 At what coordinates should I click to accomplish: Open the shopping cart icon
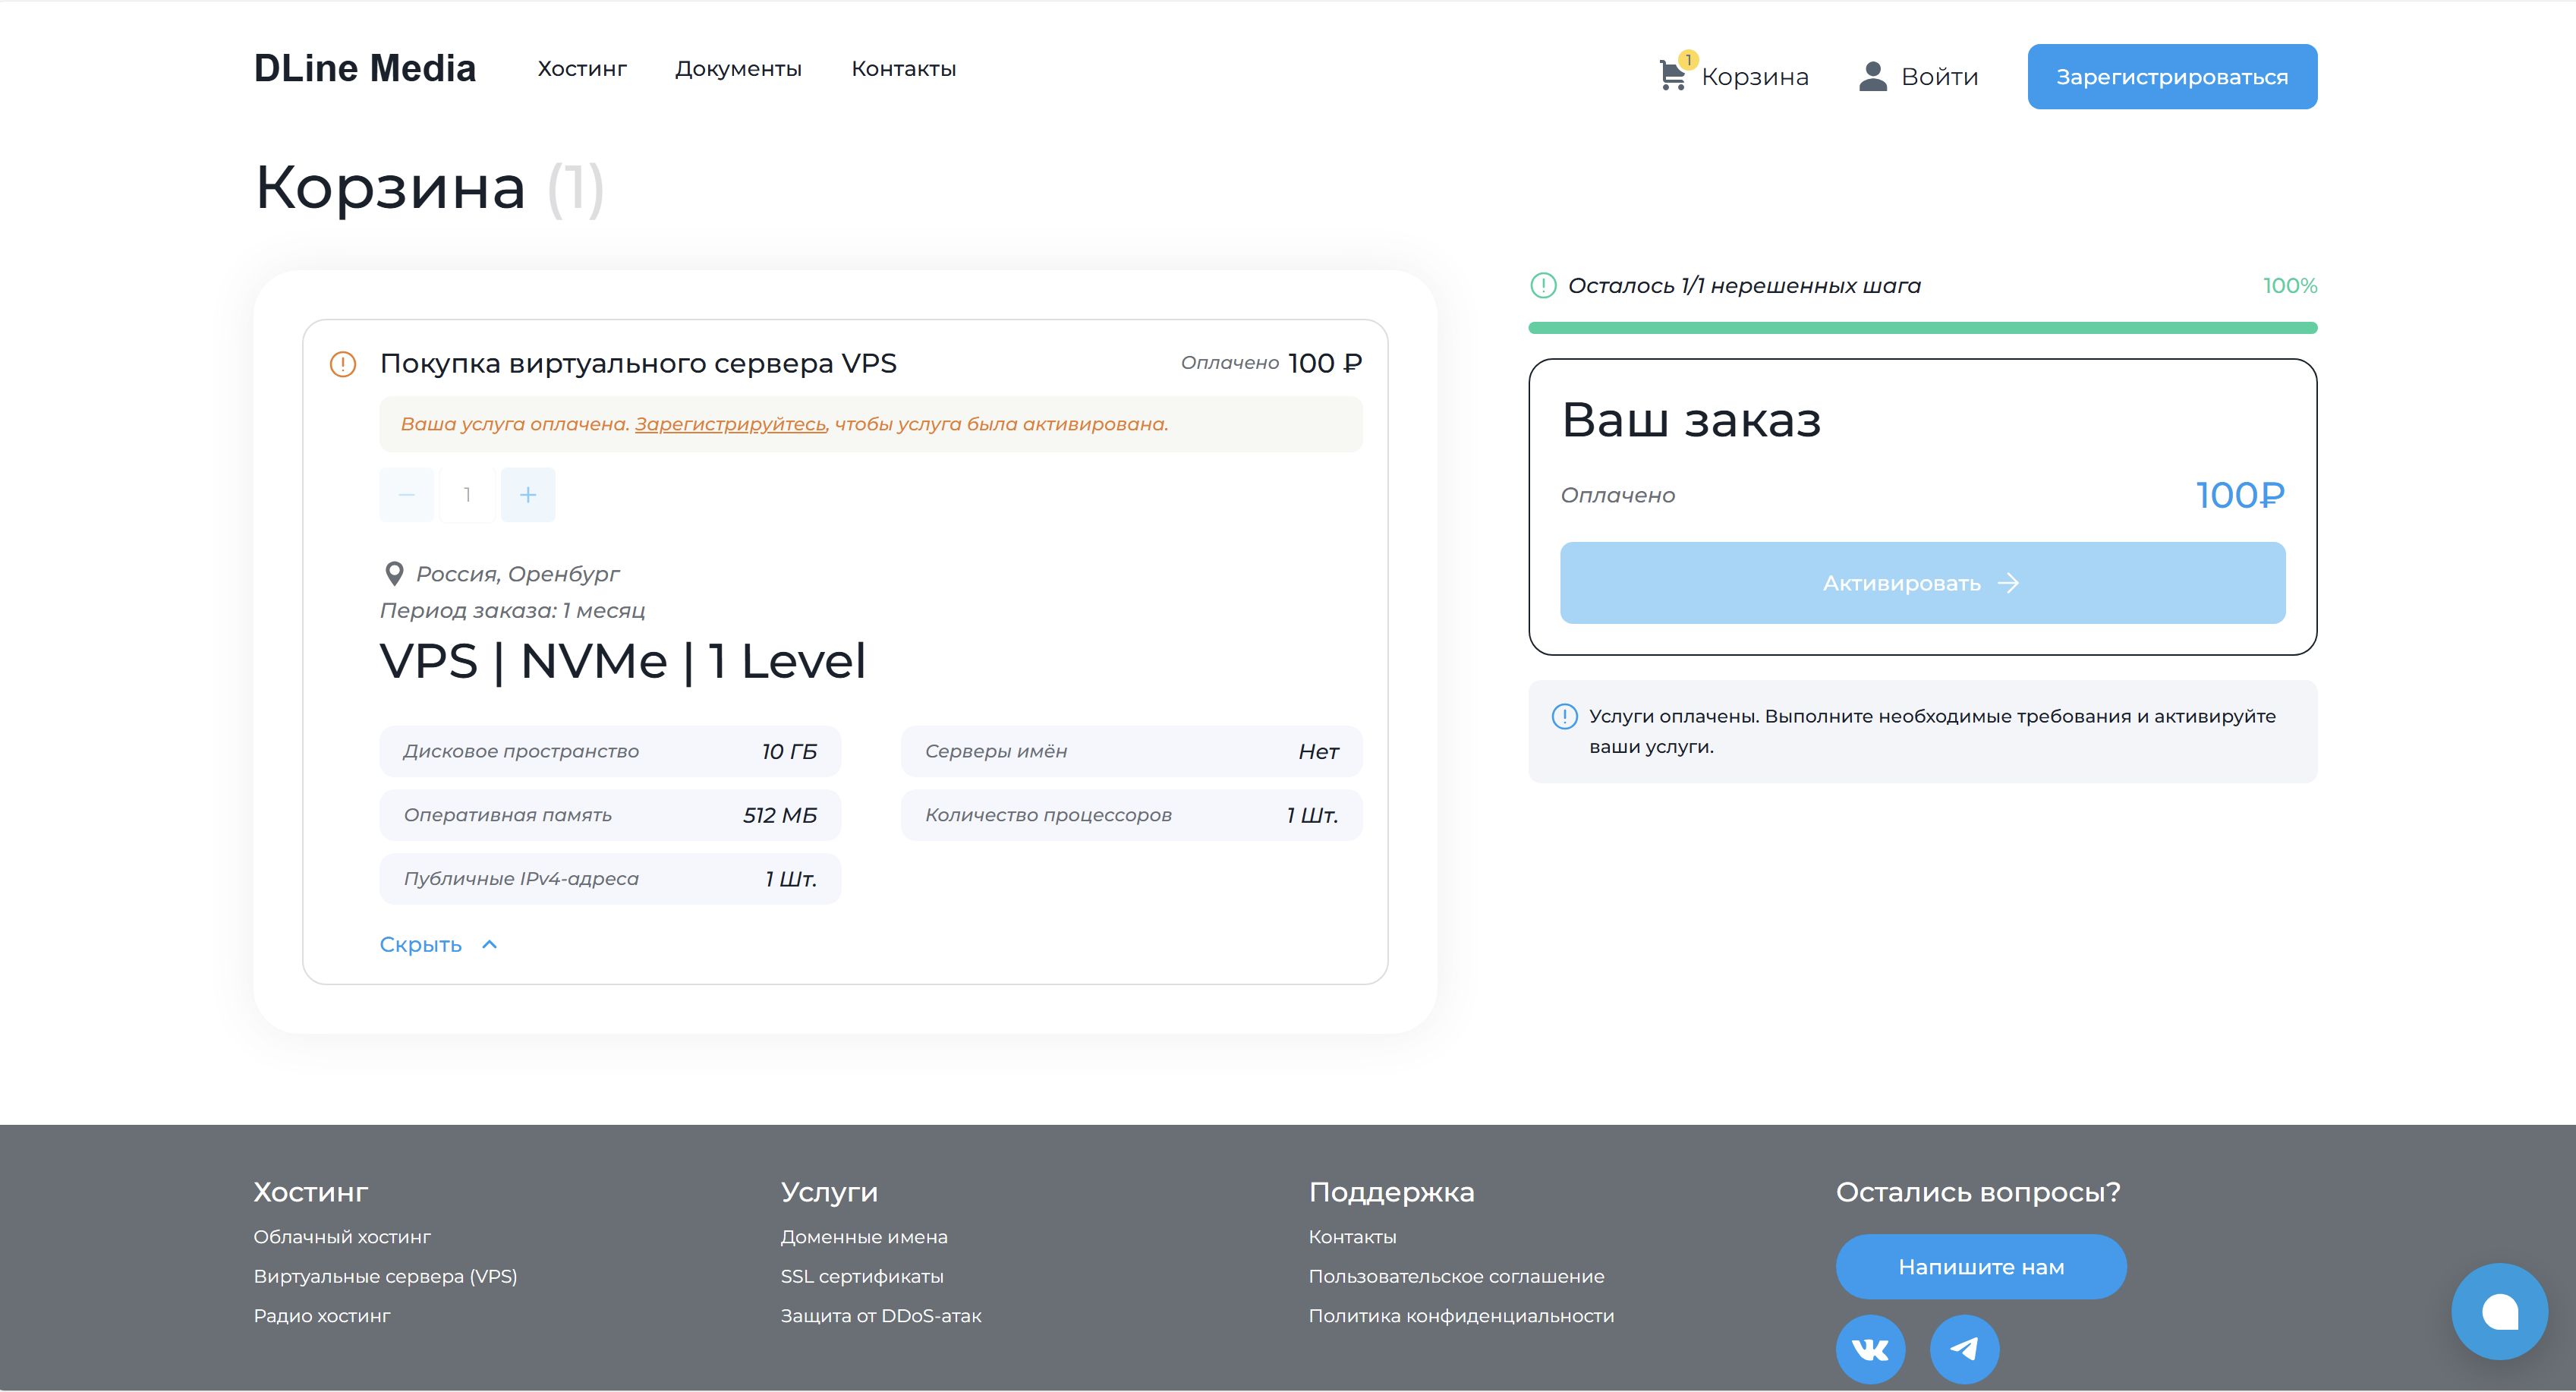pos(1671,76)
